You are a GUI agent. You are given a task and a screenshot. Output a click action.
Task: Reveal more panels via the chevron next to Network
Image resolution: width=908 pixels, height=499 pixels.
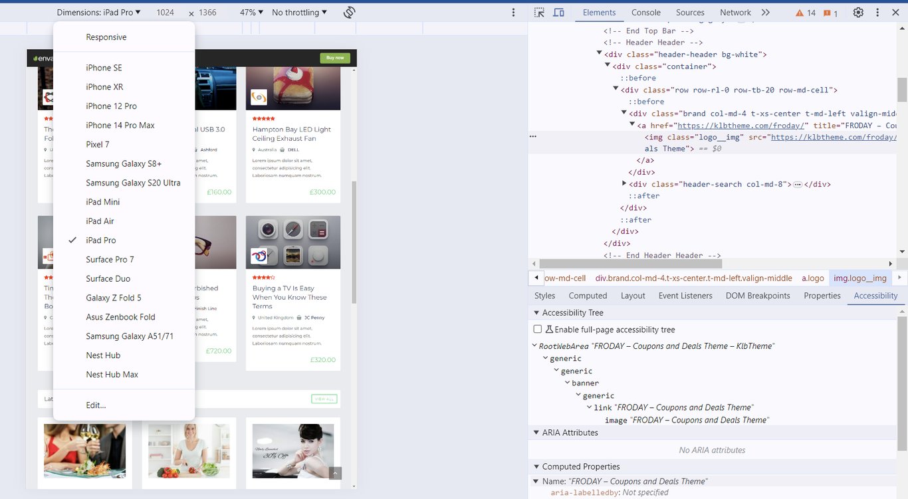[x=766, y=12]
